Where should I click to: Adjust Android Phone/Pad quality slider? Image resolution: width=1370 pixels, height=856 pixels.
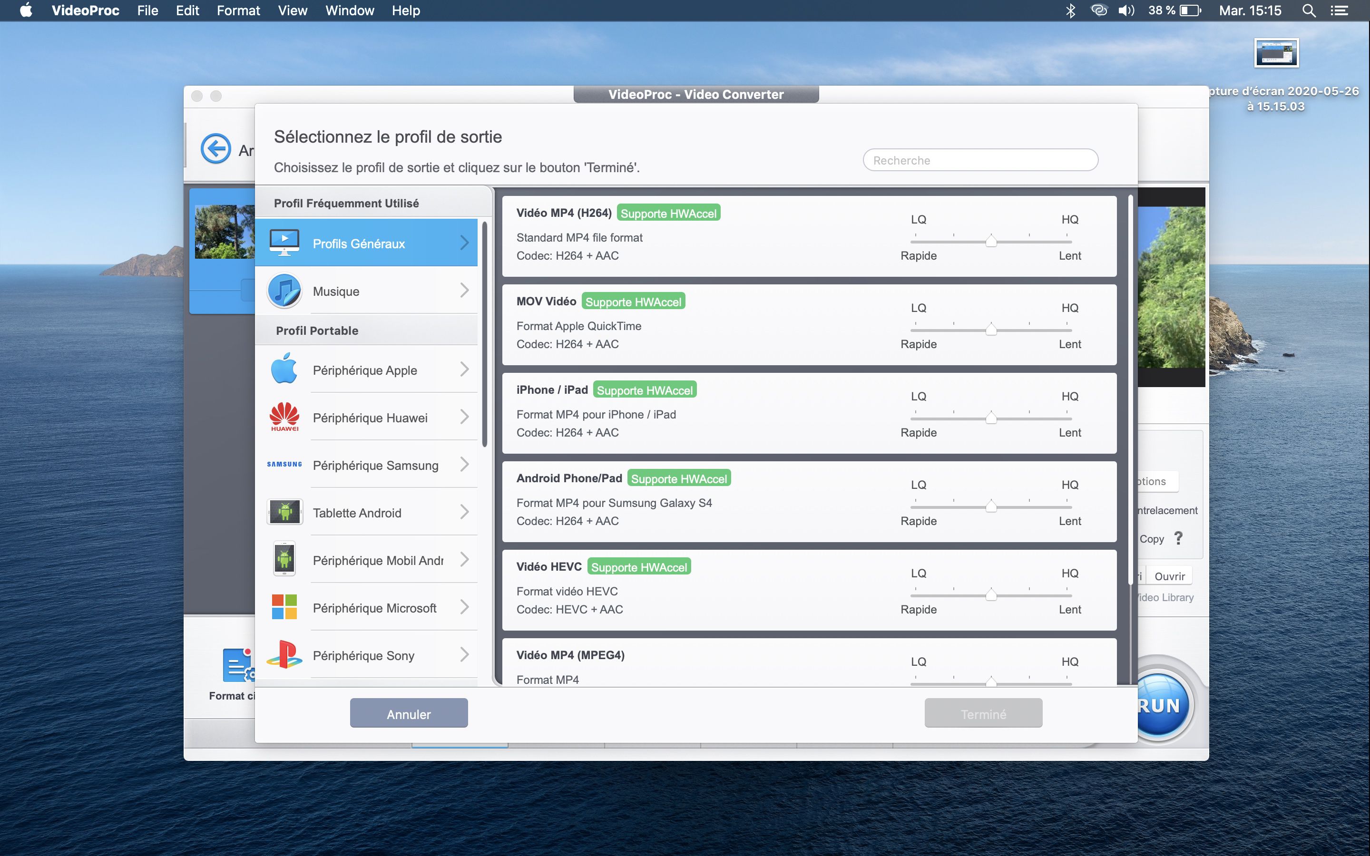tap(991, 506)
